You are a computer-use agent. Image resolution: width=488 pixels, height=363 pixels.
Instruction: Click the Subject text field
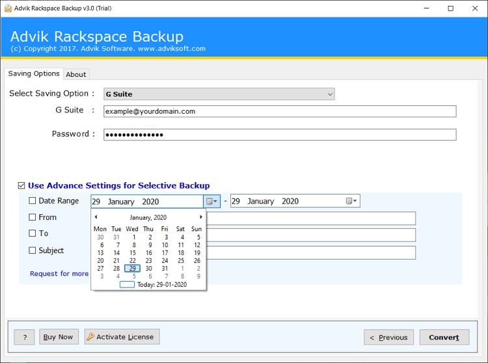(310, 252)
